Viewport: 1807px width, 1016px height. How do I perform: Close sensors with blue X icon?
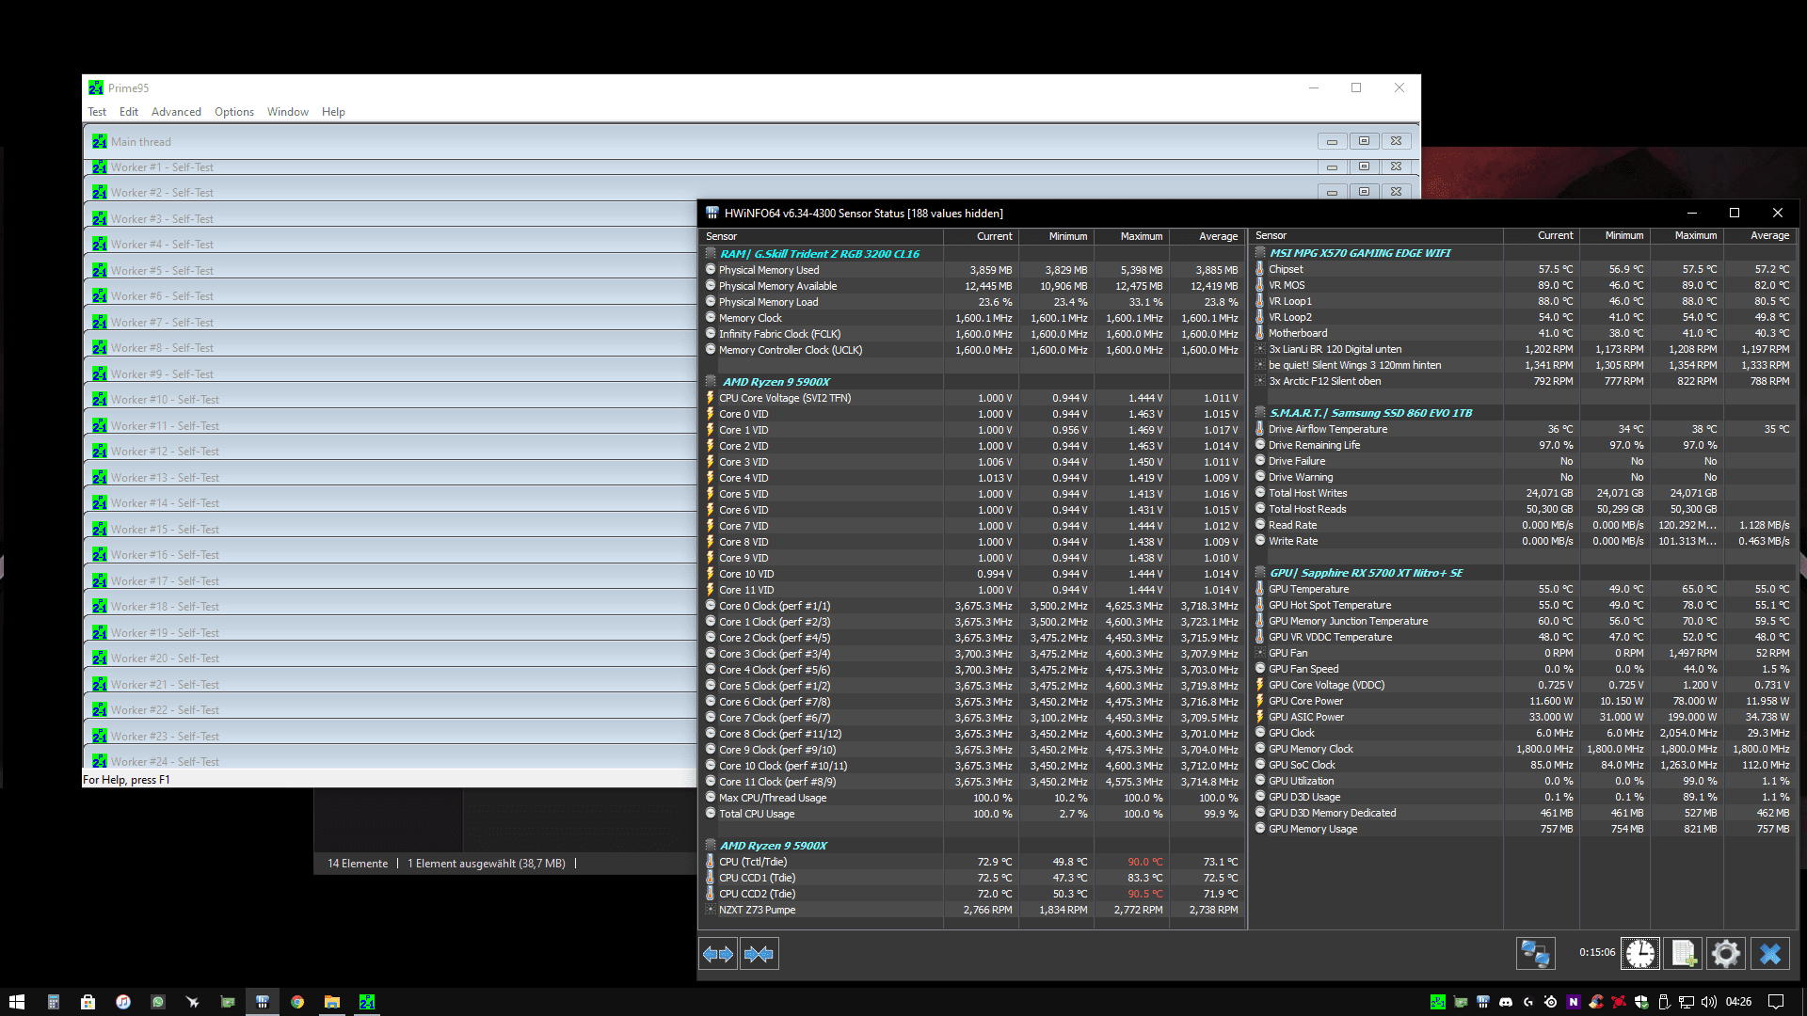click(1770, 953)
